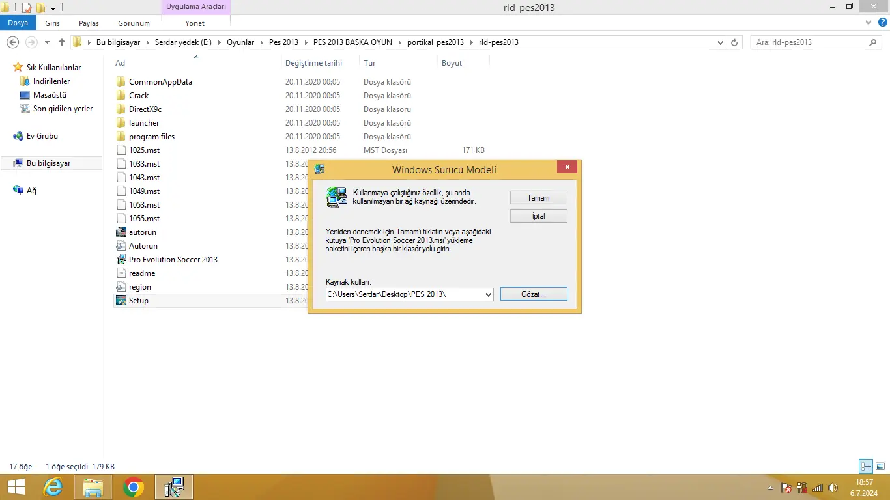
Task: Select the lowercase autorun application icon
Action: coord(121,232)
